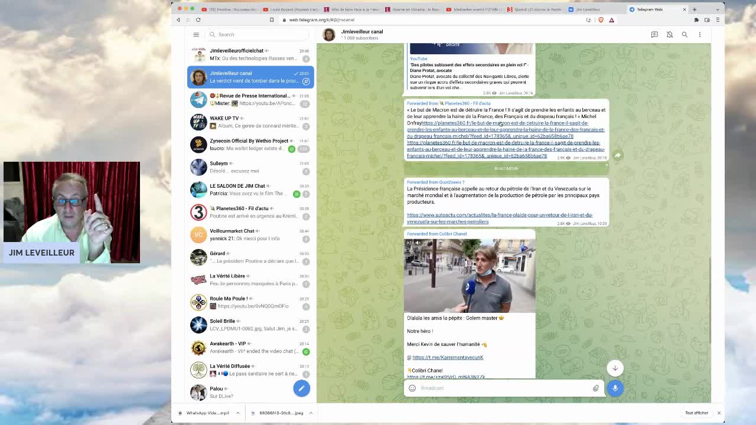
Task: Open the Telegram hamburger menu
Action: [196, 34]
